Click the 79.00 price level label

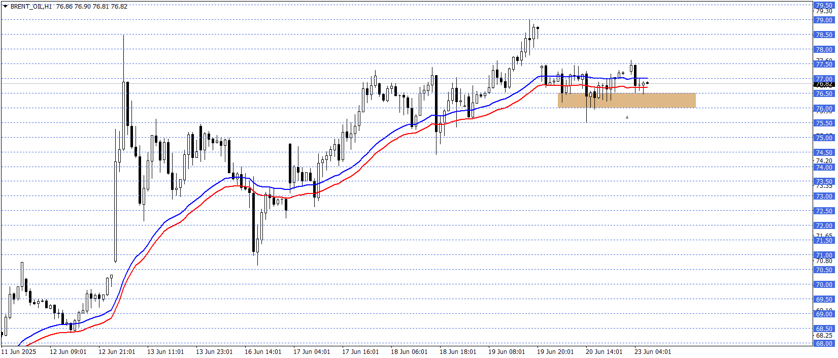[x=824, y=20]
